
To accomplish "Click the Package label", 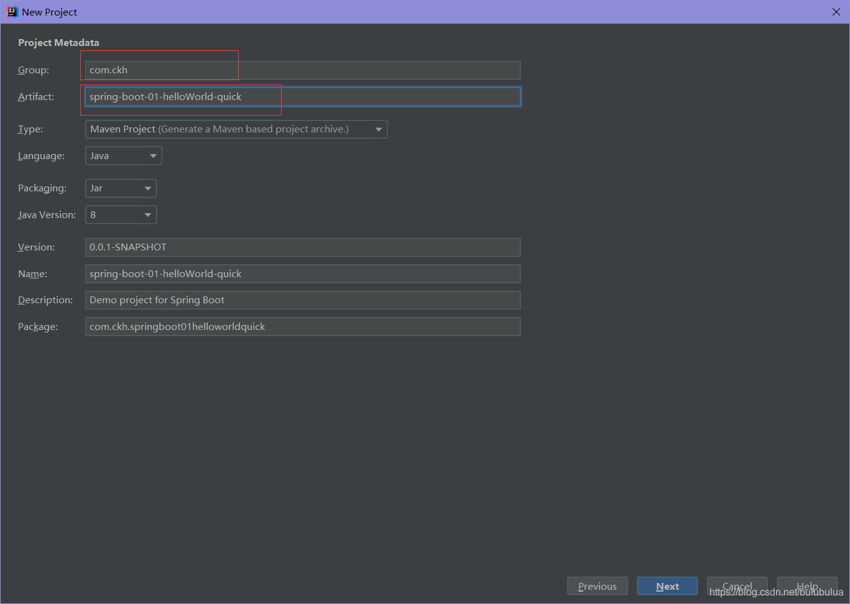I will point(38,327).
